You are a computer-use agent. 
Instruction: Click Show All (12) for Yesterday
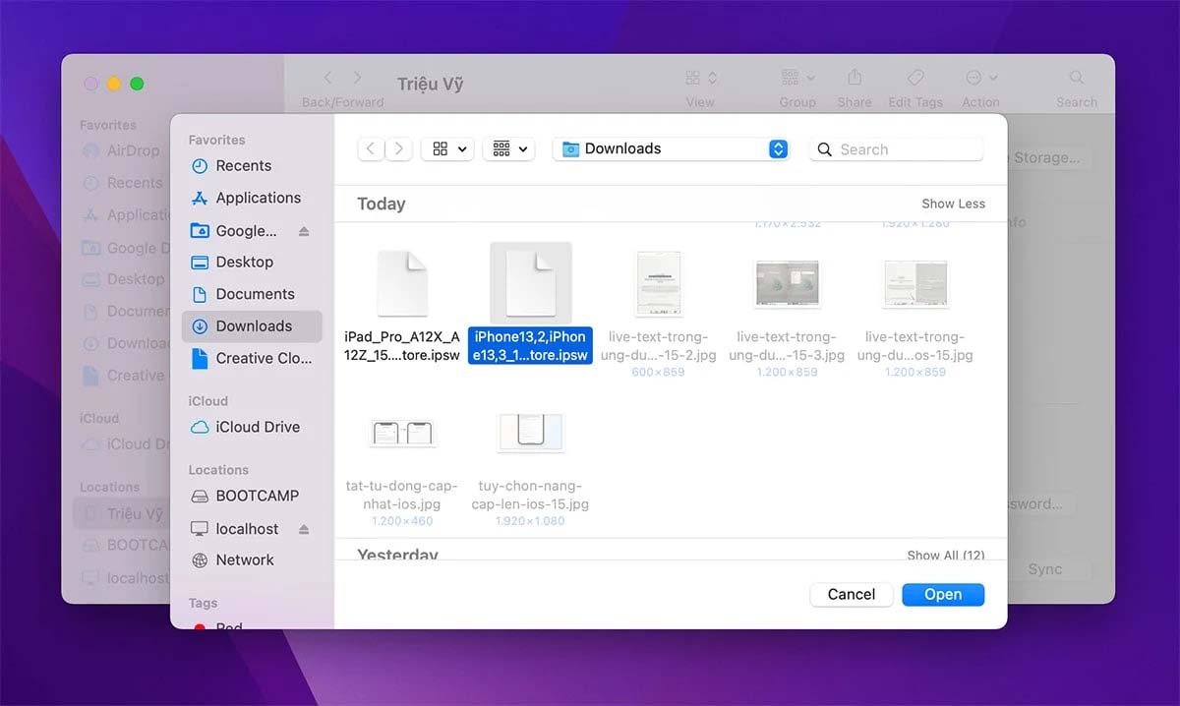pyautogui.click(x=946, y=556)
